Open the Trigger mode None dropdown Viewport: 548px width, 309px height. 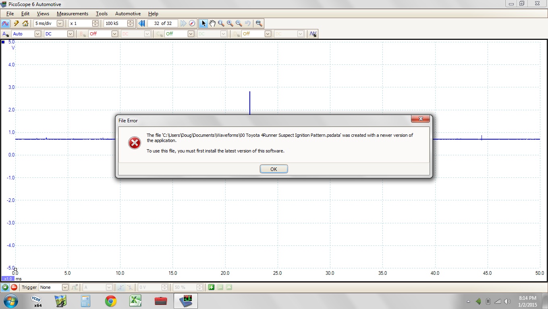click(x=65, y=287)
